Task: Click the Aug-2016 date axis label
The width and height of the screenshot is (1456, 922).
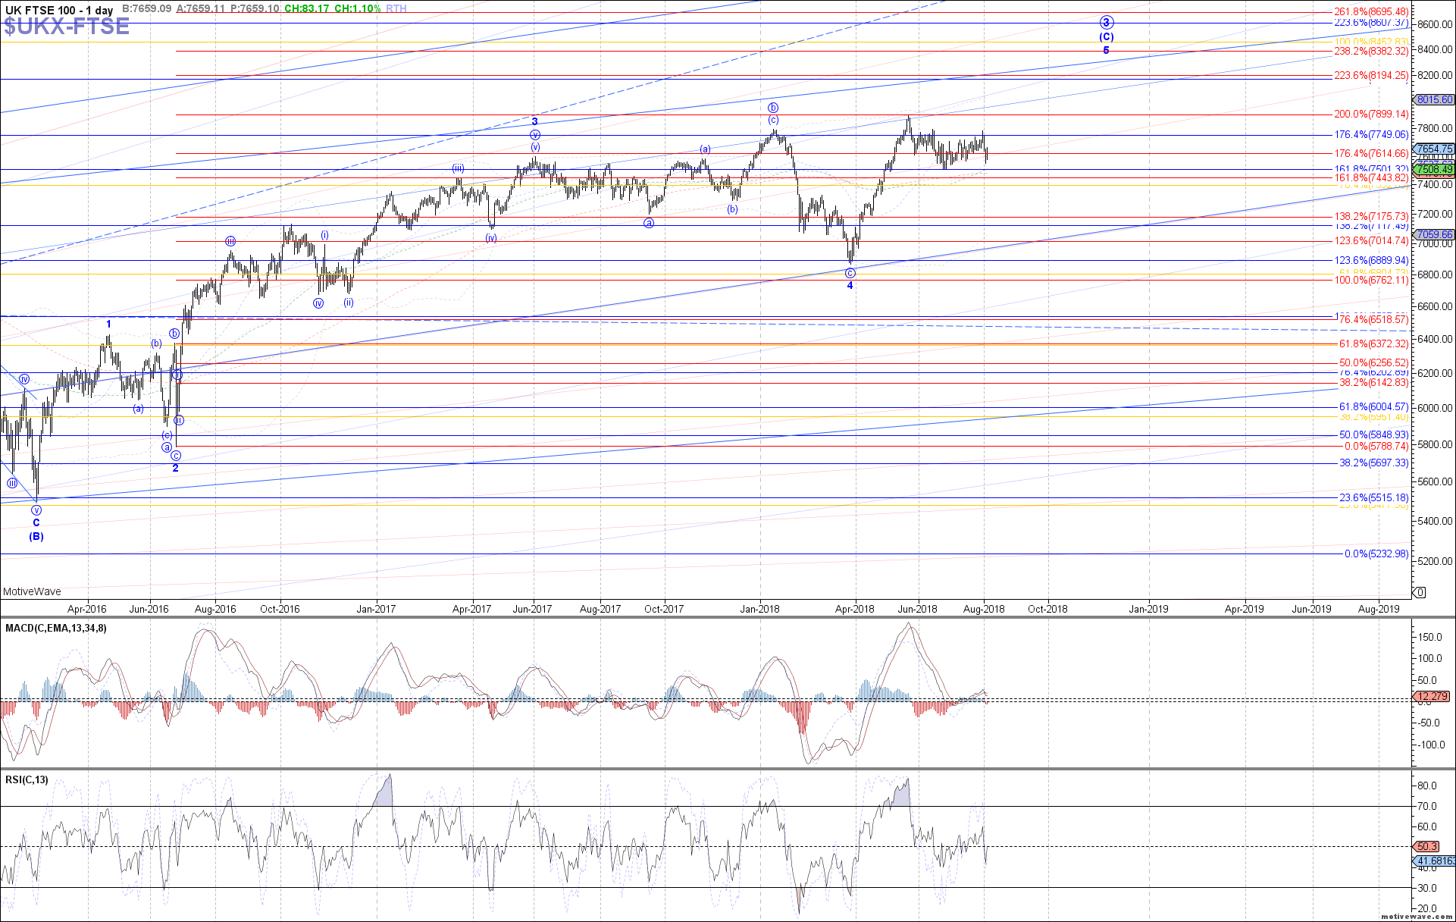Action: [215, 609]
